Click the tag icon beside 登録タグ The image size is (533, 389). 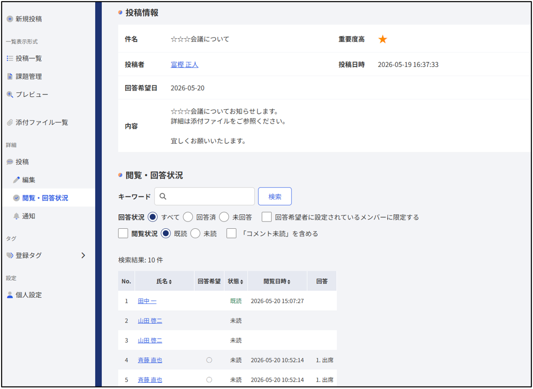(10, 256)
